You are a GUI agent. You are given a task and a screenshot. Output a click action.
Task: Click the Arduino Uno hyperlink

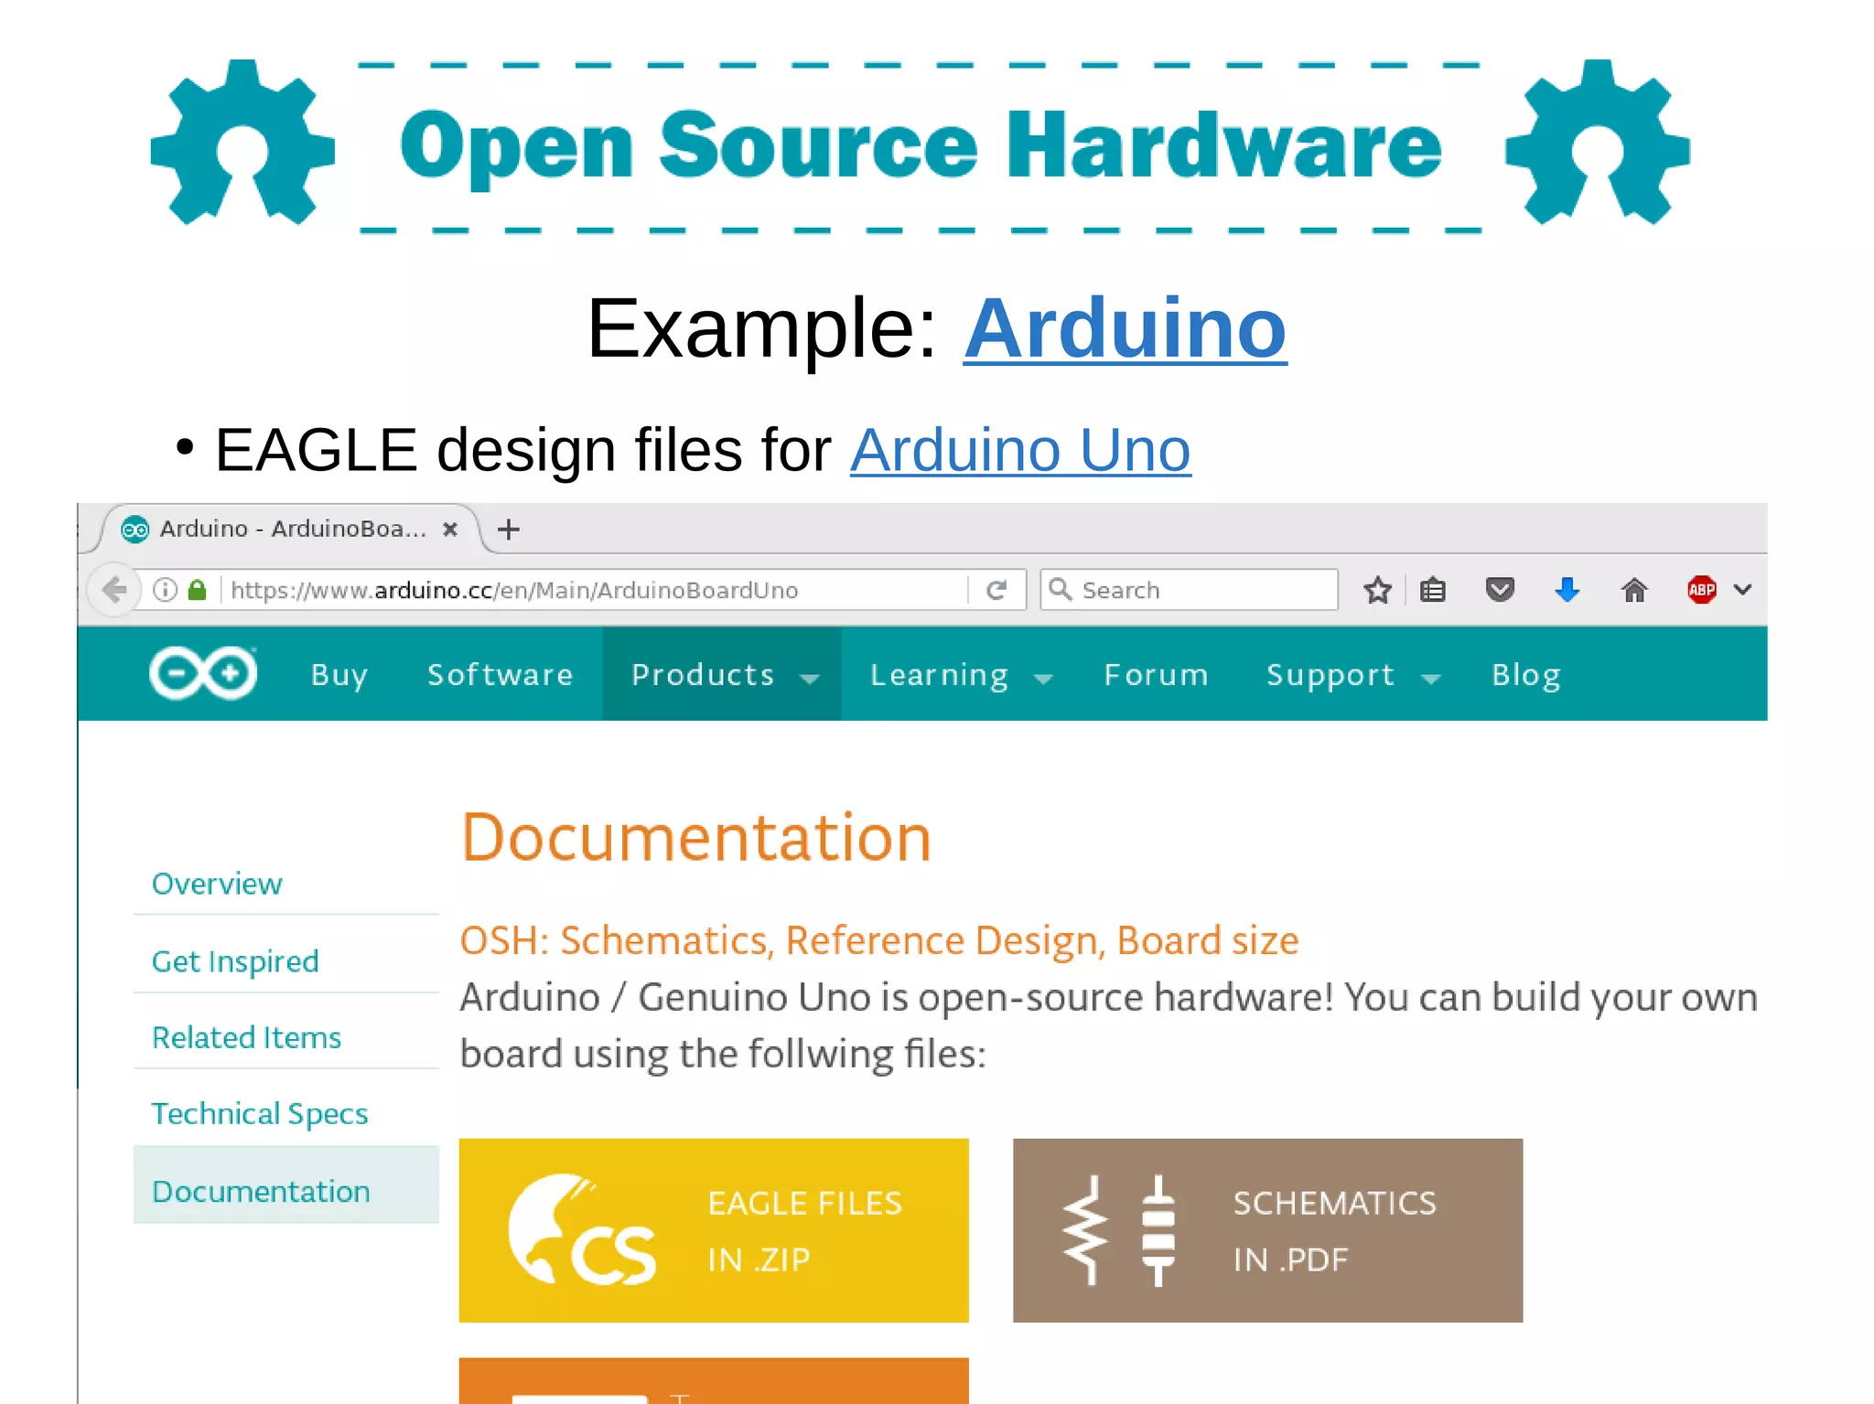1020,450
